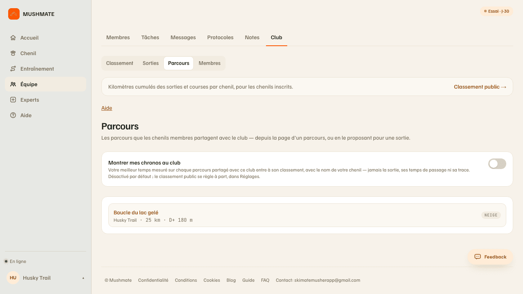Click the underlined Aide link
Image resolution: width=523 pixels, height=294 pixels.
point(107,108)
